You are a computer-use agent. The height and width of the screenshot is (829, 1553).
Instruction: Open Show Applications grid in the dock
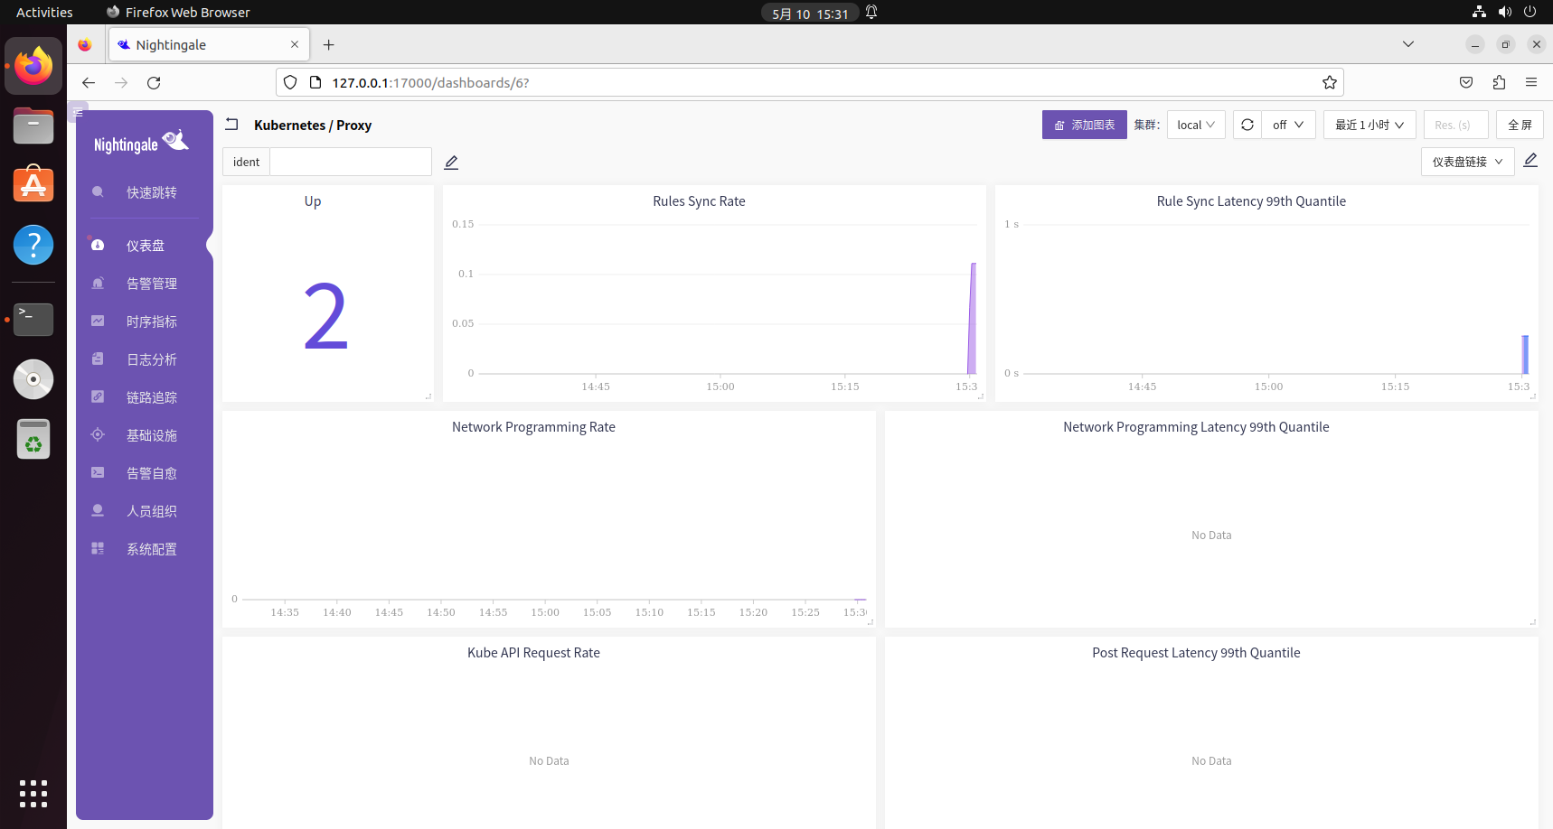(33, 794)
